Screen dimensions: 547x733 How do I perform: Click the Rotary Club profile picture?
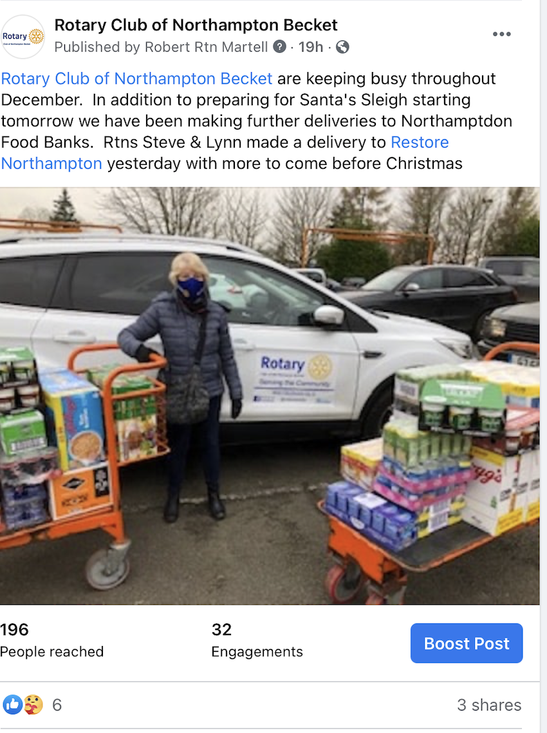tap(23, 37)
